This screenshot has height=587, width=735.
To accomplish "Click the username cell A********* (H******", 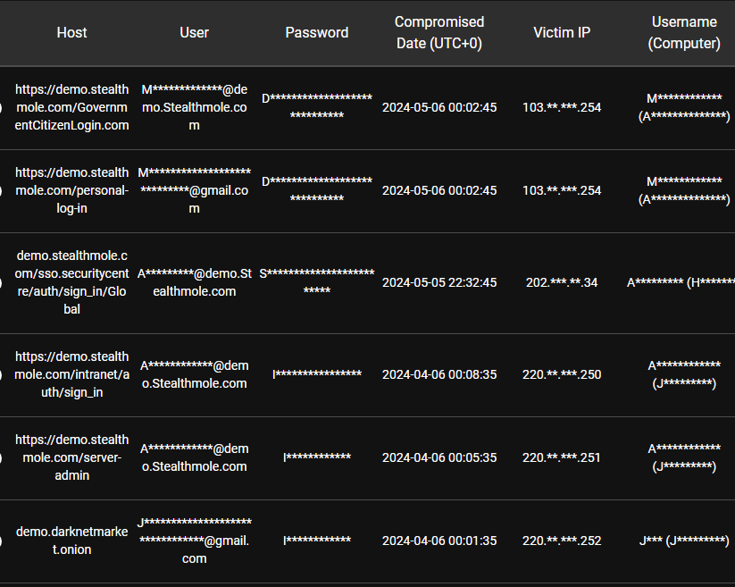I will coord(681,282).
